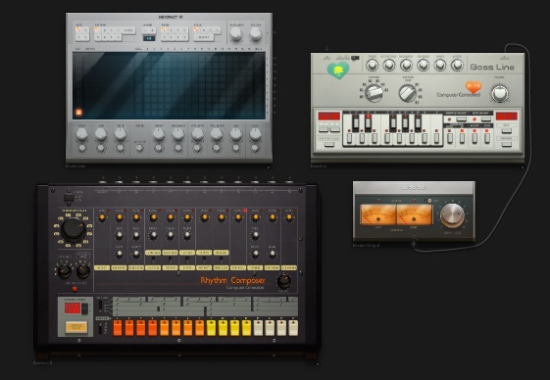Screen dimensions: 550x380
Task: Click the right of two knobs at Machiniste's top-right
Action: coord(256,34)
